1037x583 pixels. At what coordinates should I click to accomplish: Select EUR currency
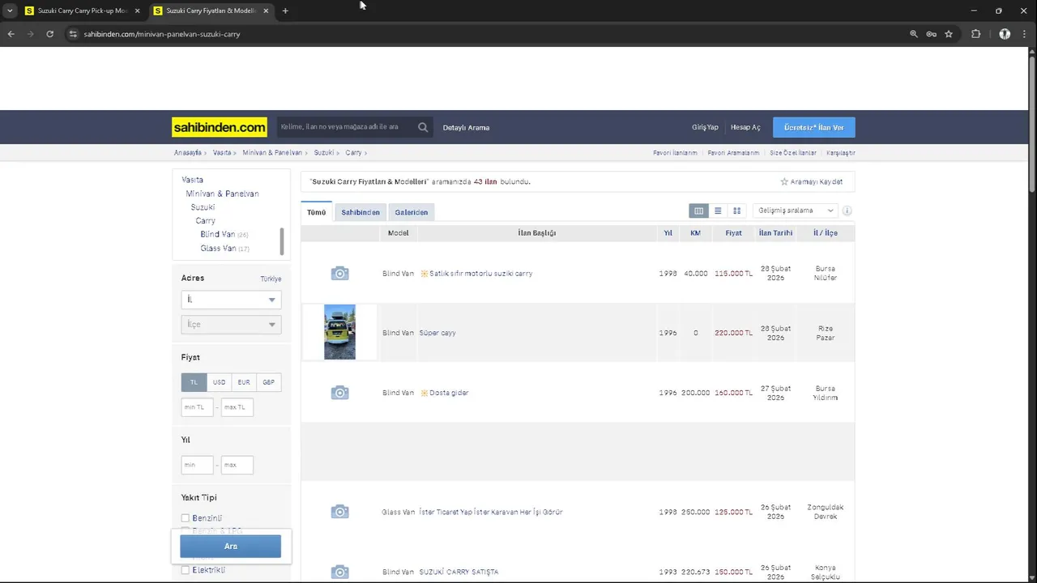pyautogui.click(x=244, y=382)
